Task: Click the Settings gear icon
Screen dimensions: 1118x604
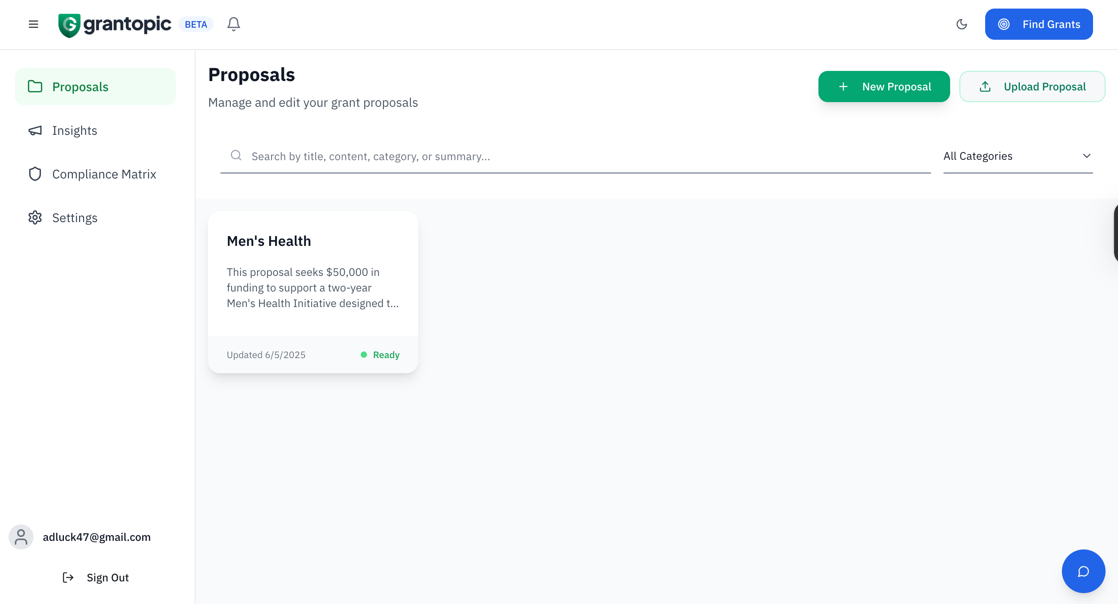Action: (x=35, y=217)
